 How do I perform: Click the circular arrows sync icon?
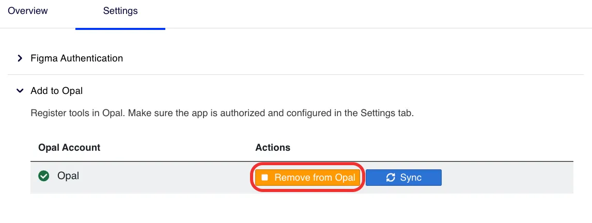(x=391, y=178)
